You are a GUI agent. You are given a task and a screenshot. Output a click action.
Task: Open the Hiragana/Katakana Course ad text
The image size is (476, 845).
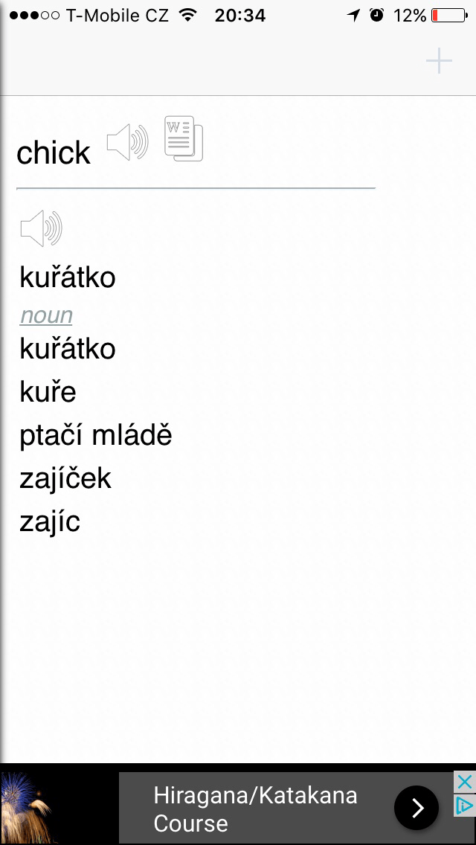[x=255, y=809]
